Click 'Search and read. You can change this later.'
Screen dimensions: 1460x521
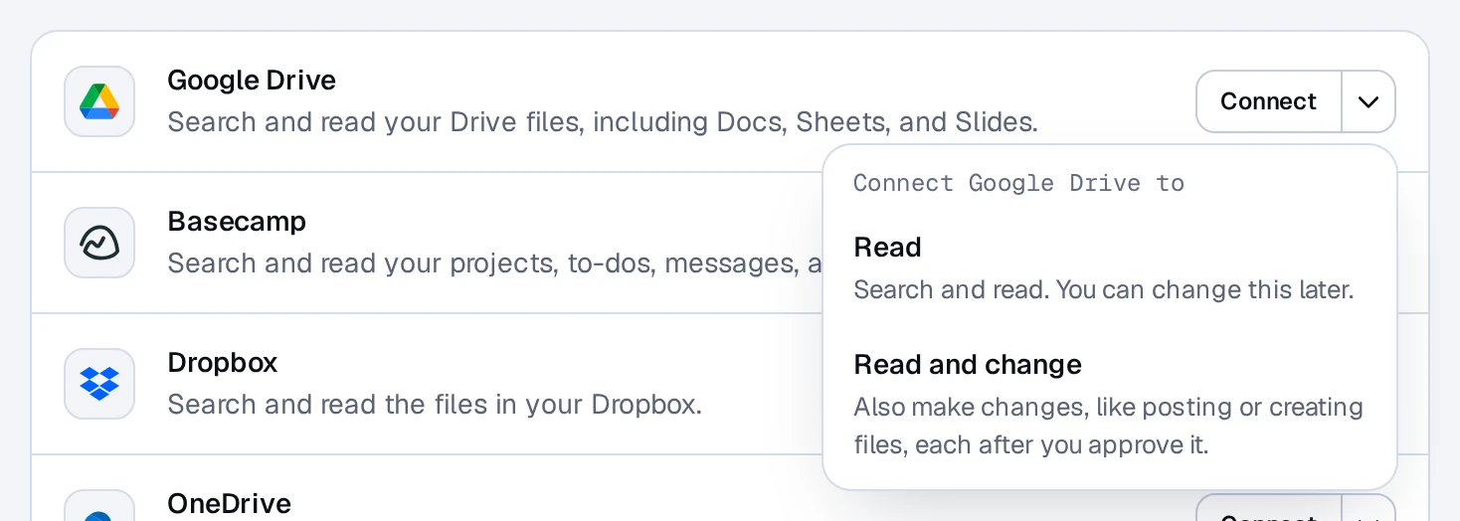(1104, 290)
